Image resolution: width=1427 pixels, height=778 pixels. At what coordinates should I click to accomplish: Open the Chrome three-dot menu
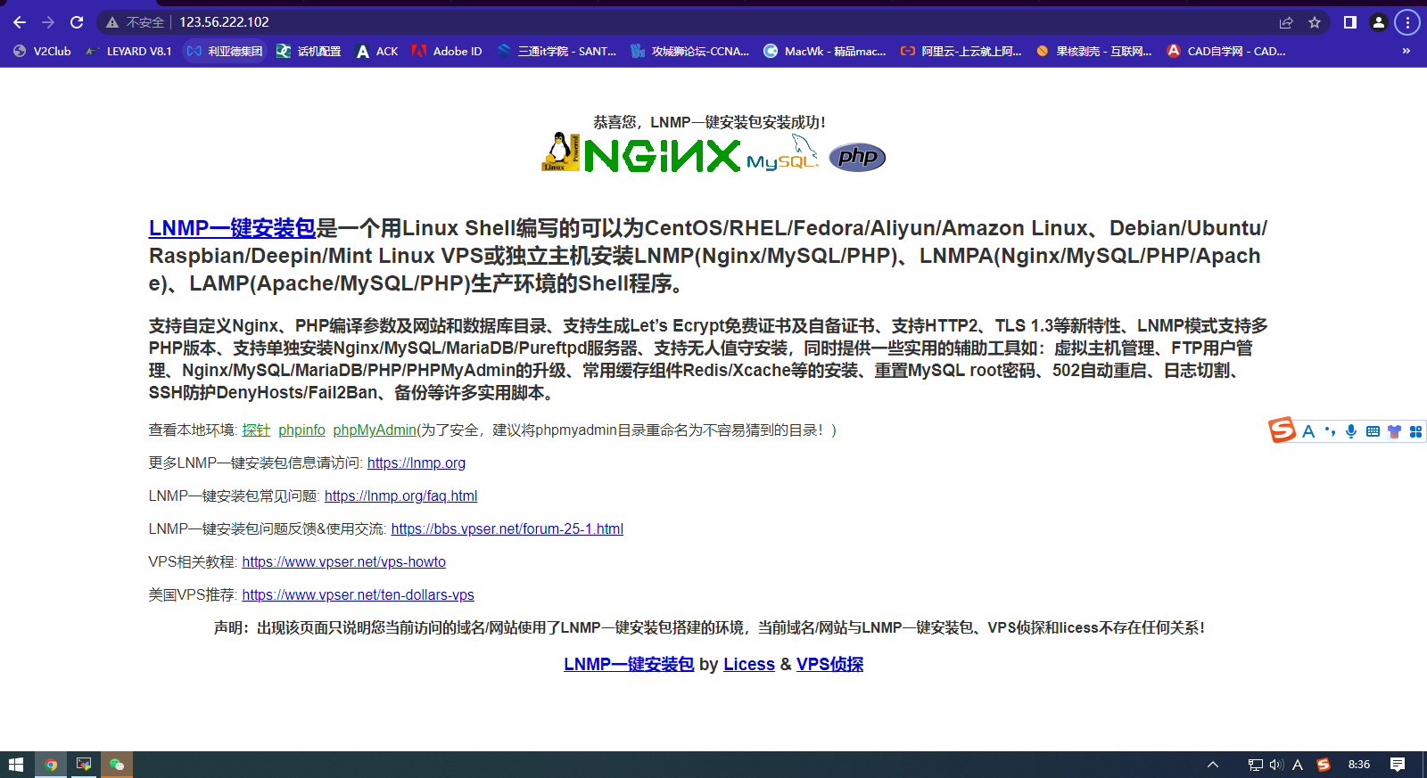[1407, 22]
